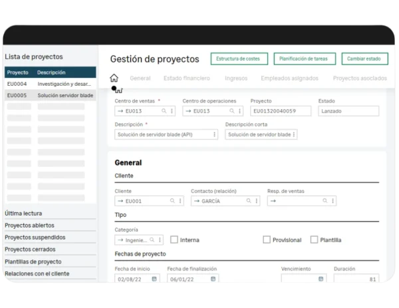Open Descripción field more options

tap(214, 134)
